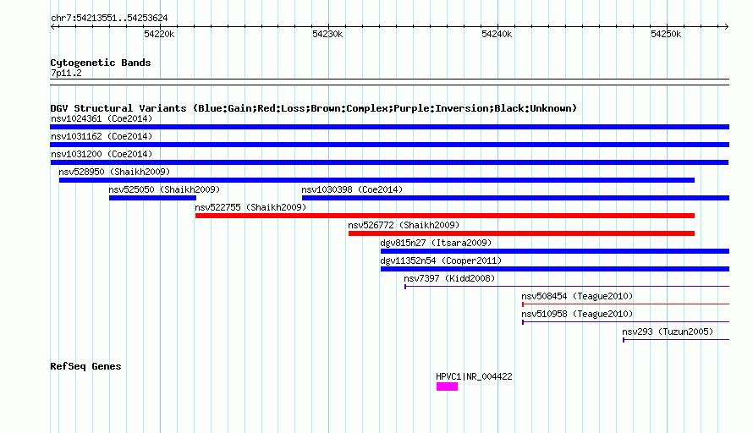
Task: Click the nsv525050 (Shaikh2009) label
Action: tap(164, 189)
